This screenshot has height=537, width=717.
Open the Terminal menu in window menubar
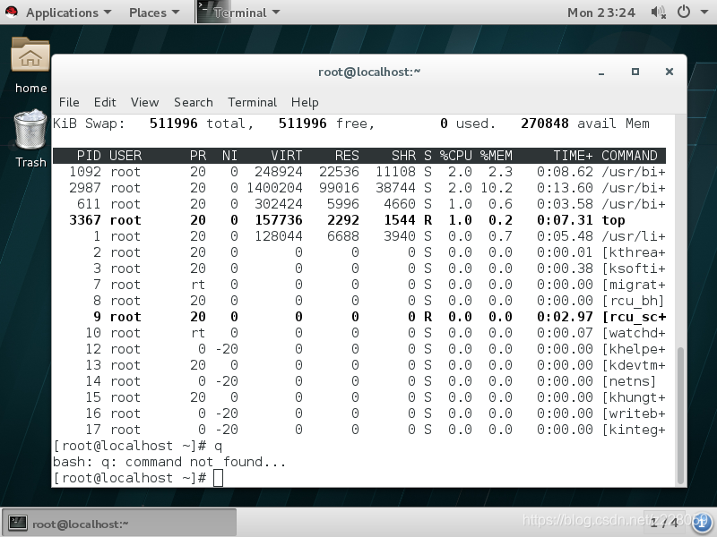pos(252,102)
